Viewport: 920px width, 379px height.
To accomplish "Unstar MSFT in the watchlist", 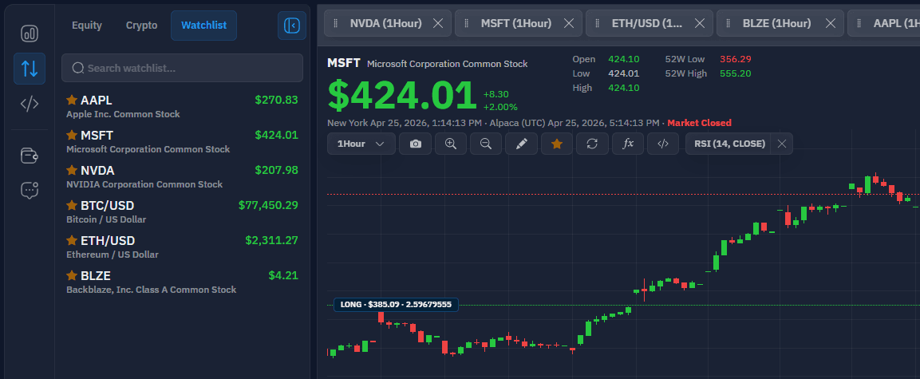I will point(72,135).
